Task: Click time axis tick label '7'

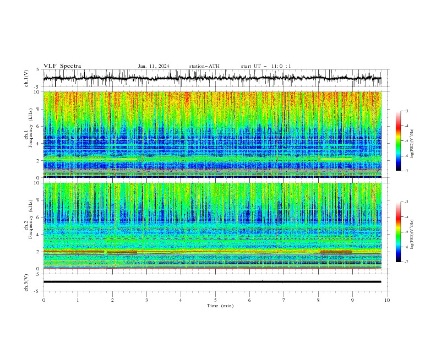Action: tap(284, 300)
